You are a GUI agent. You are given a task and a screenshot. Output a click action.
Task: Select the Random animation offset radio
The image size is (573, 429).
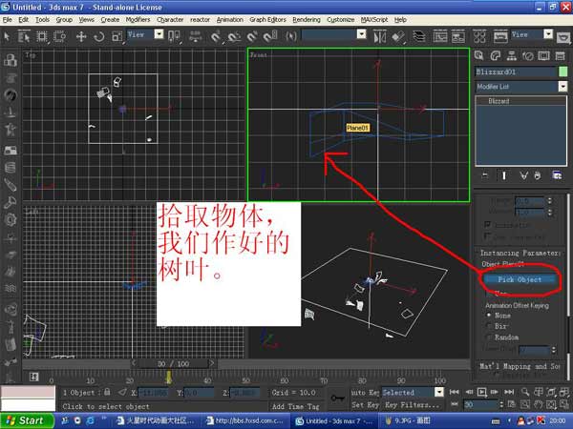tap(489, 337)
